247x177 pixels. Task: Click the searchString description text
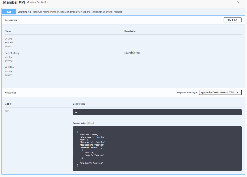point(132,53)
